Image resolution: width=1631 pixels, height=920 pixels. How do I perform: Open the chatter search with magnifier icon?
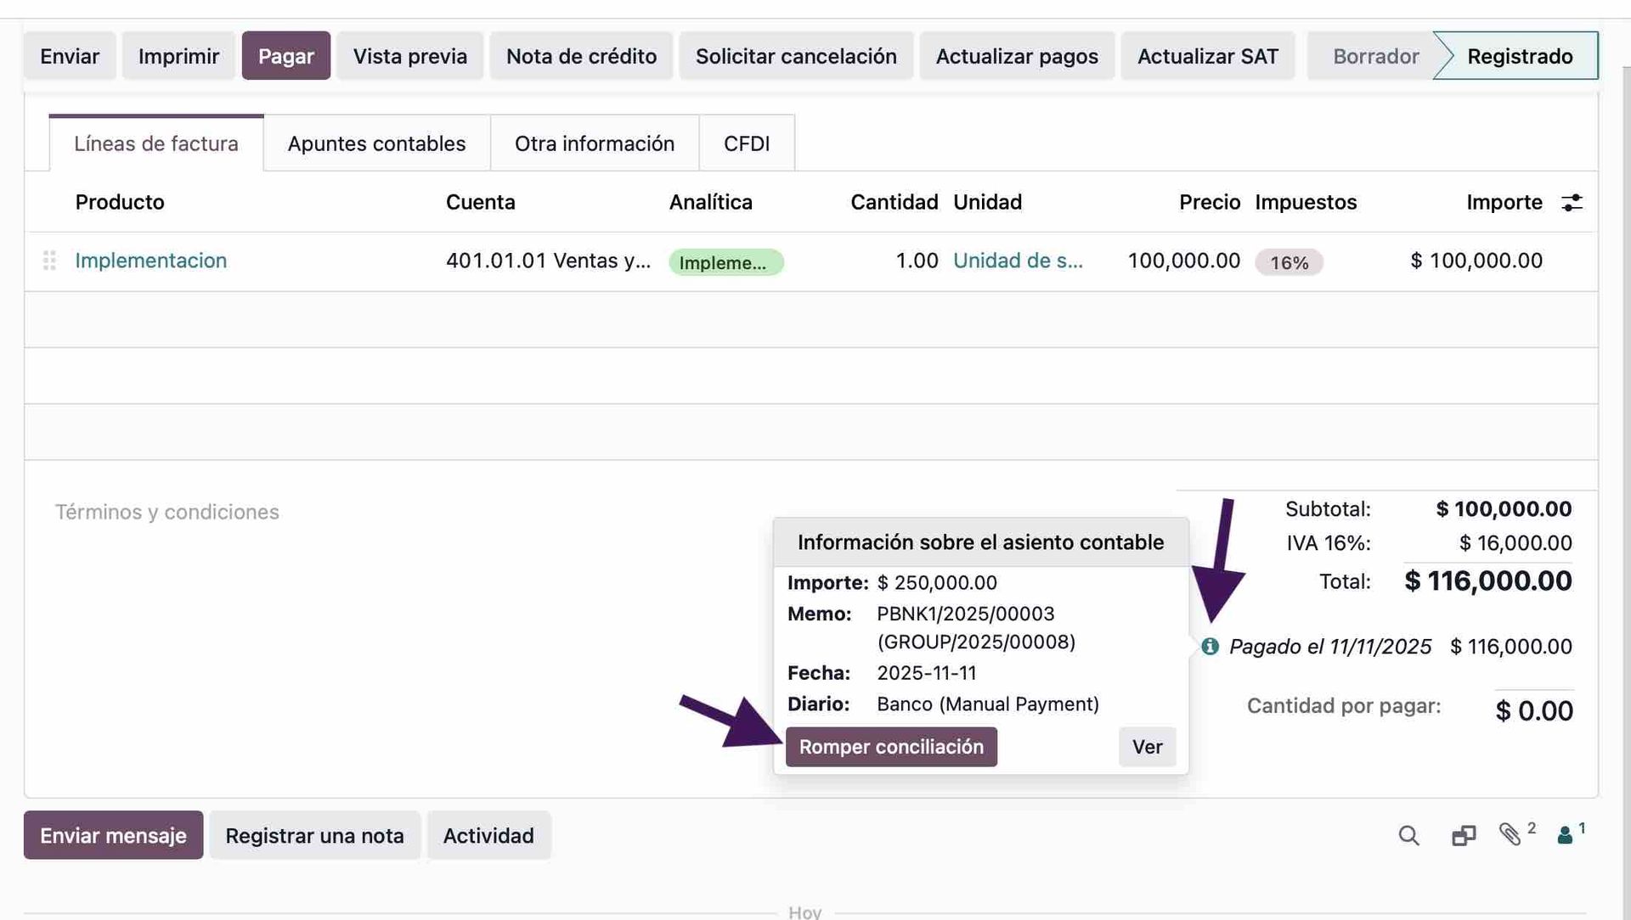[x=1409, y=835]
